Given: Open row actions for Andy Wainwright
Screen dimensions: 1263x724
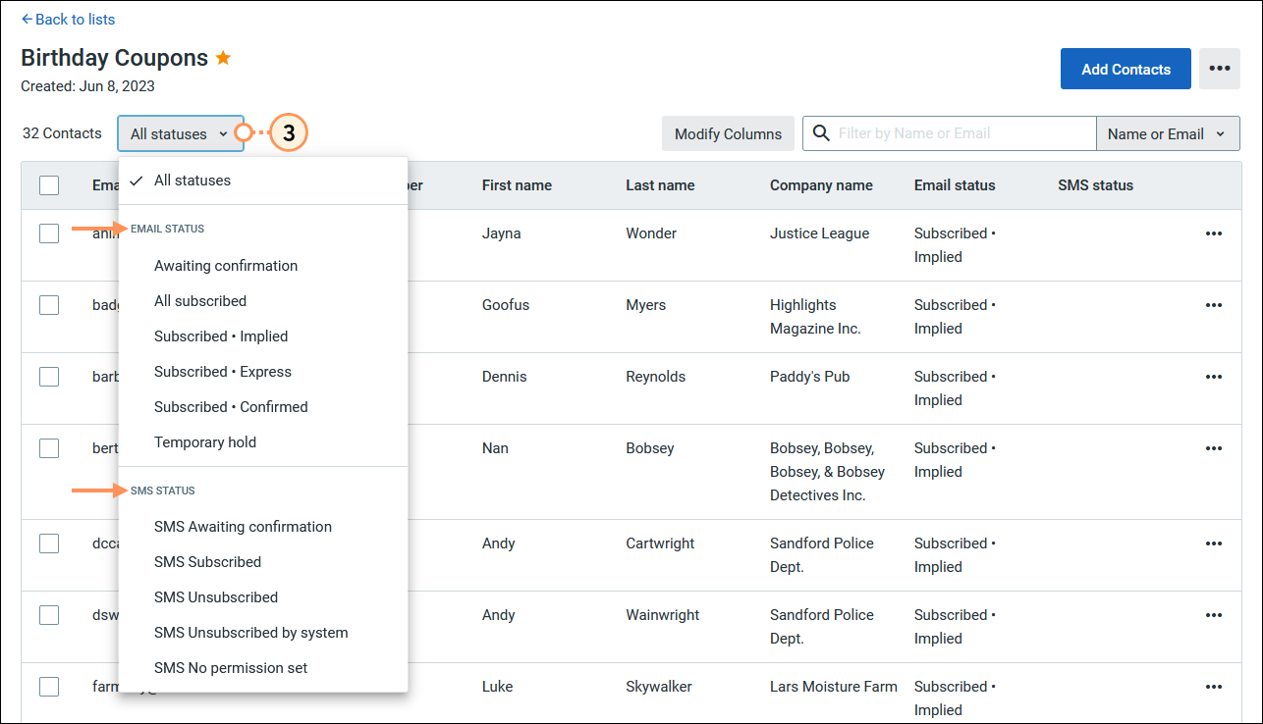Looking at the screenshot, I should click(1214, 615).
